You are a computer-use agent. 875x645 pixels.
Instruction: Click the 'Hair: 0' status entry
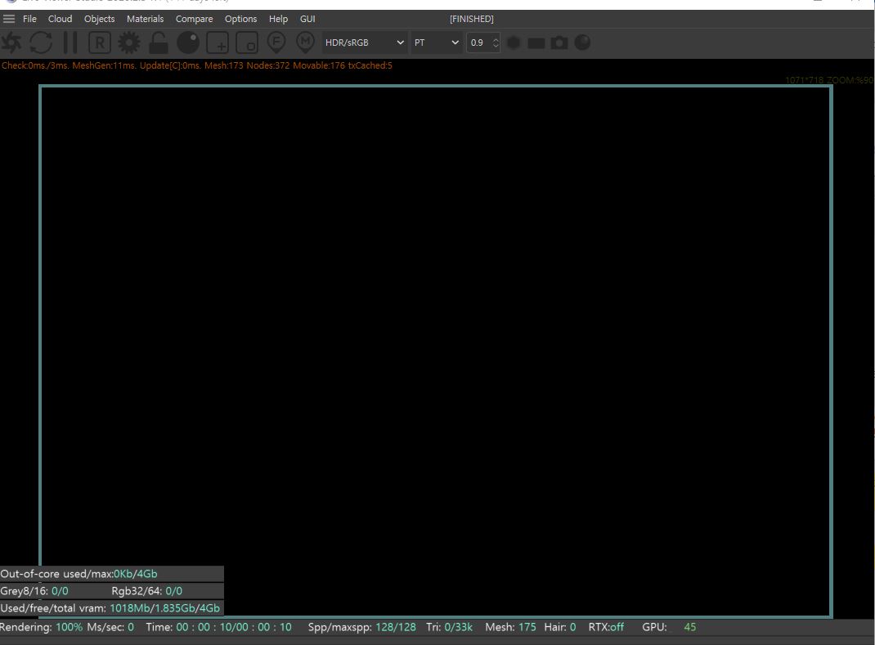(x=559, y=627)
